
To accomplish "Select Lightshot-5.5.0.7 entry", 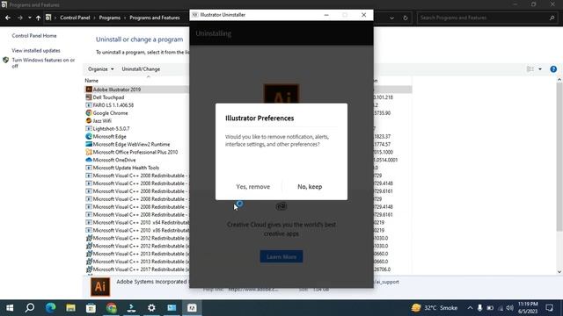I will click(x=111, y=129).
